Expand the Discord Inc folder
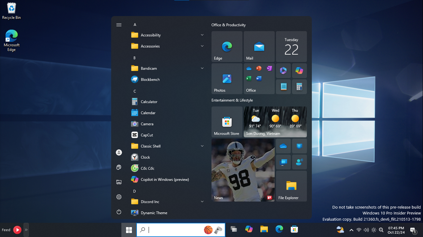423x237 pixels. [168, 202]
